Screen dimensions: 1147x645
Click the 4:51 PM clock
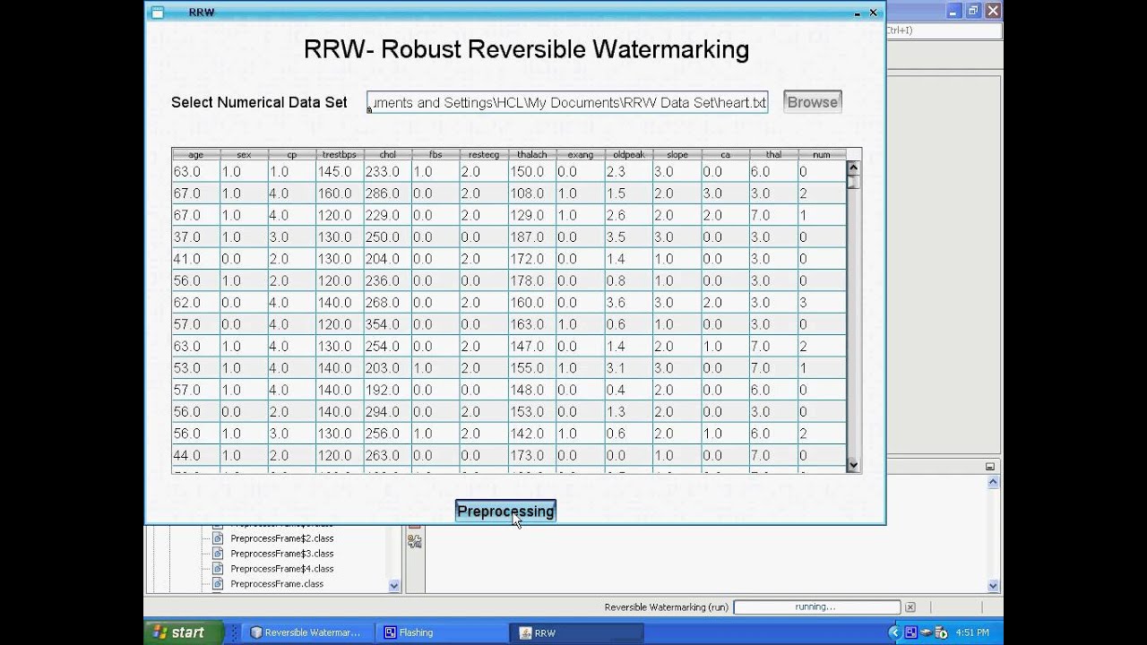(972, 632)
